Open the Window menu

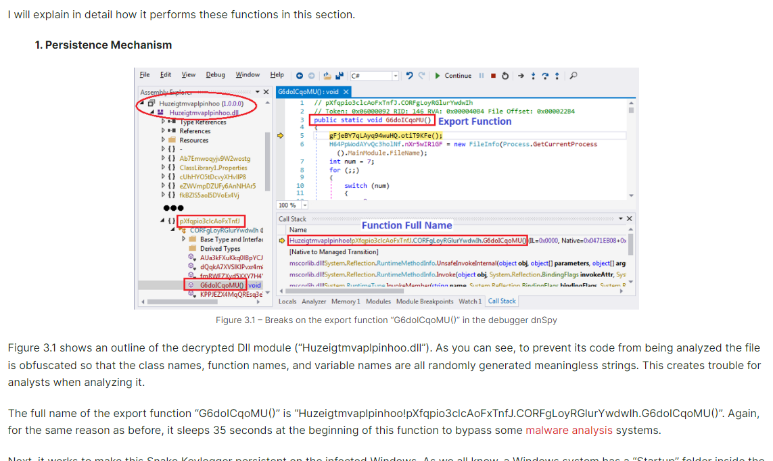pos(248,75)
